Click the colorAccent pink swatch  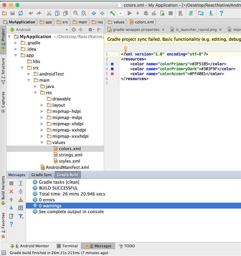[x=112, y=74]
